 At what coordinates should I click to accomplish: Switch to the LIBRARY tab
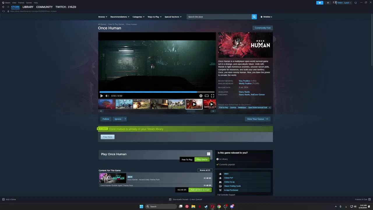28,7
